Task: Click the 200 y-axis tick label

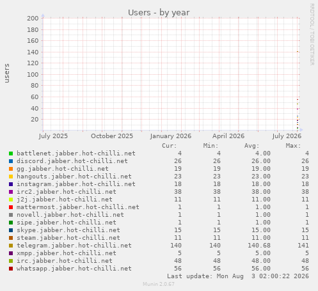Action: [33, 19]
